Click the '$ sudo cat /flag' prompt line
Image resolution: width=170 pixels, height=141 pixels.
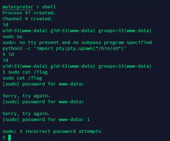point(25,72)
